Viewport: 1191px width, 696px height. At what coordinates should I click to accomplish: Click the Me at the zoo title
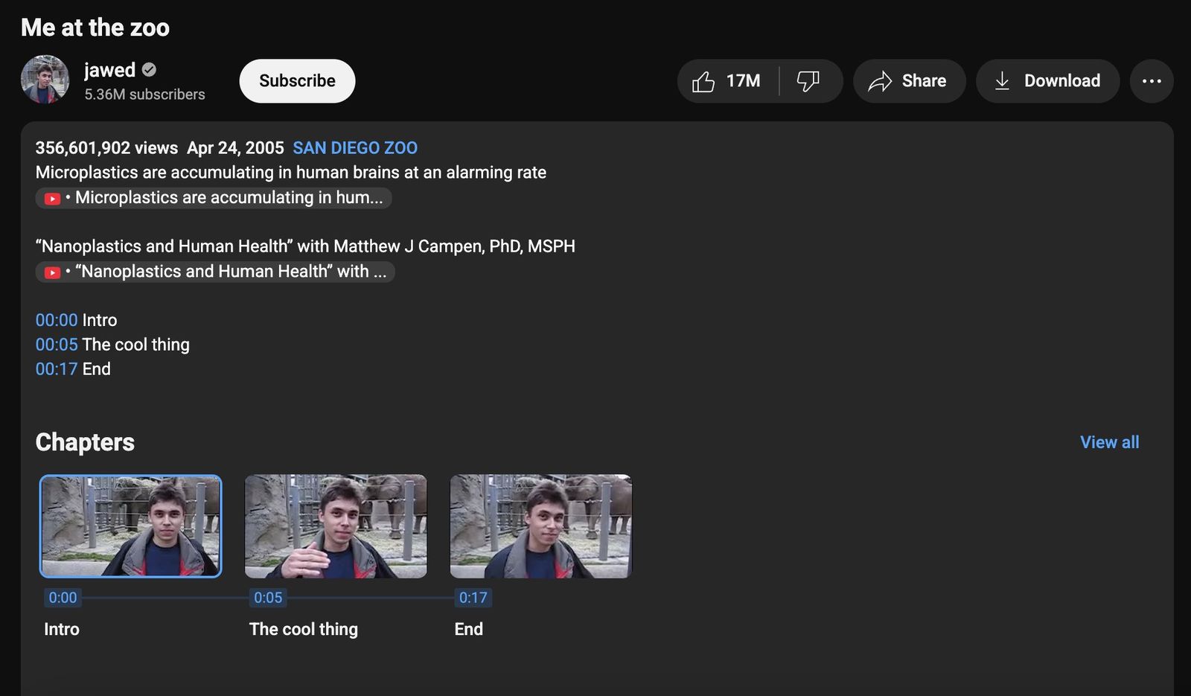pos(95,28)
